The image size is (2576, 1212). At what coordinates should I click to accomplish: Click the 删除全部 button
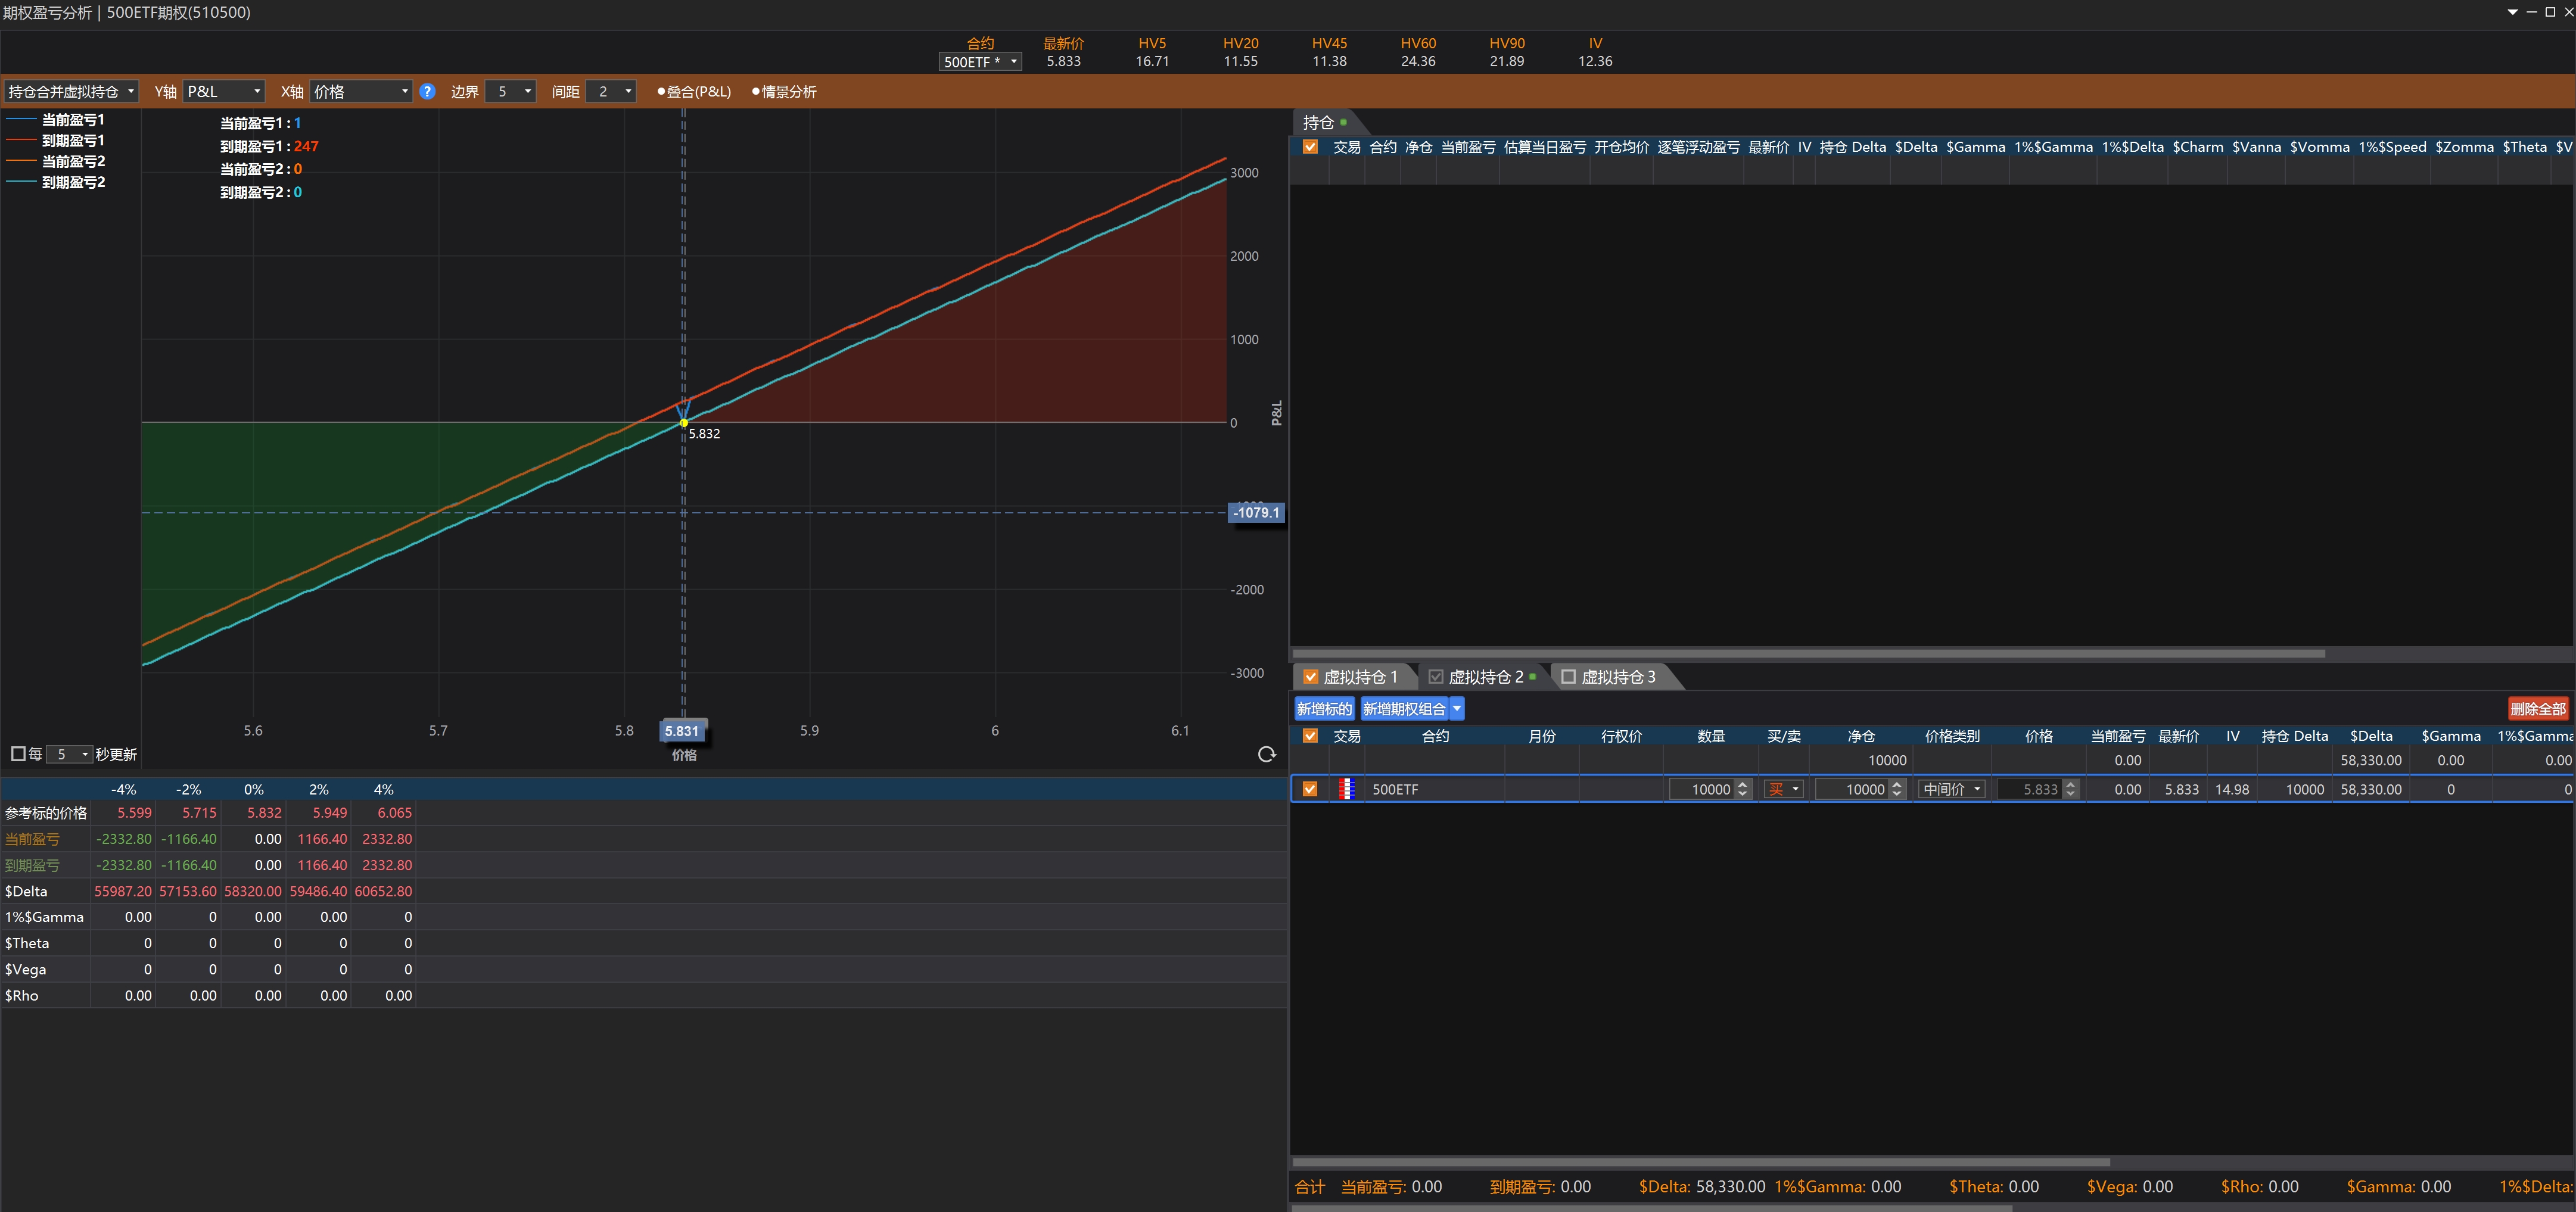(x=2537, y=709)
